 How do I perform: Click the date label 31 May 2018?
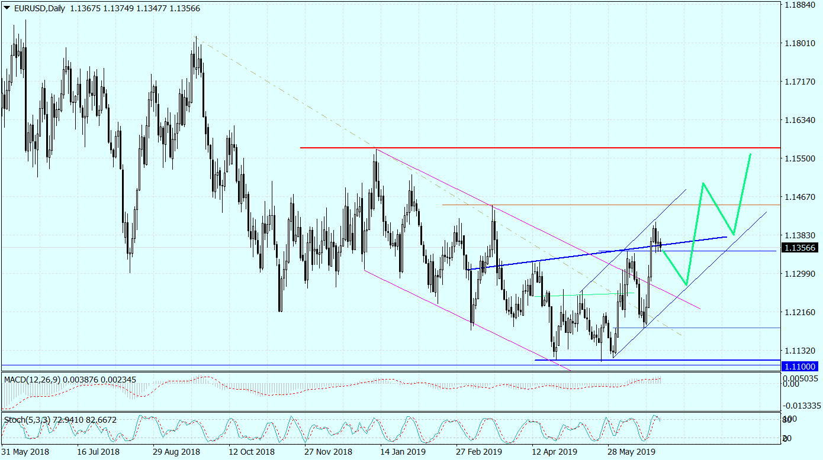point(25,452)
